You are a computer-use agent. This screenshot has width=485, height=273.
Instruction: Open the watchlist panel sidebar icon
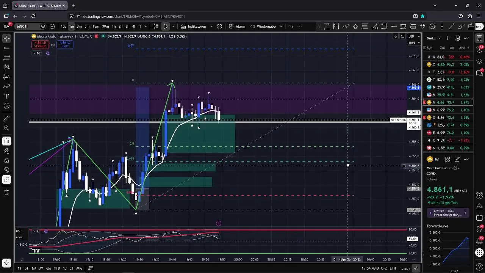[479, 38]
